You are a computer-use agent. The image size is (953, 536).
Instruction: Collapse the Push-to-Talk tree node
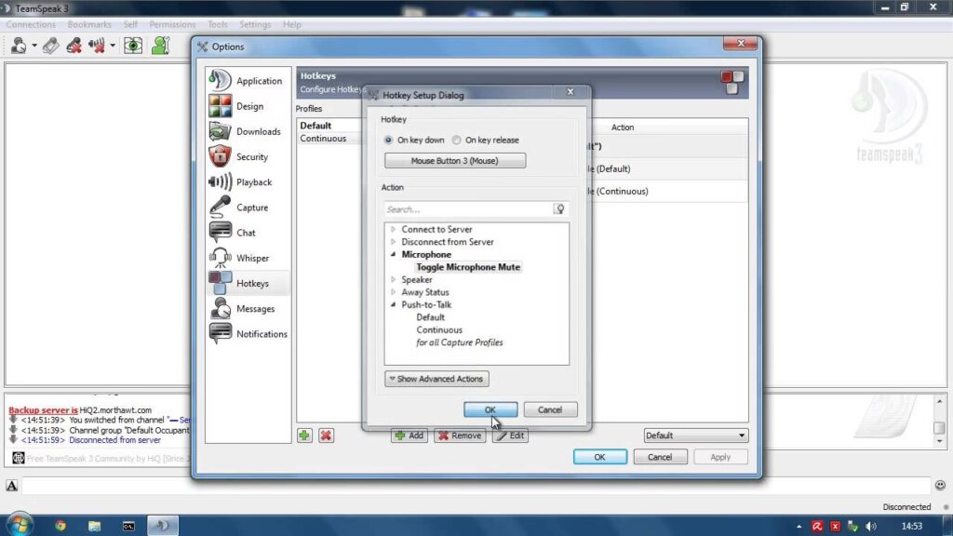pyautogui.click(x=394, y=304)
